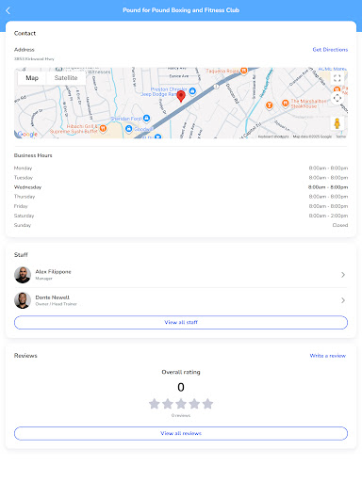Click View all staff button
Image resolution: width=362 pixels, height=482 pixels.
pyautogui.click(x=181, y=322)
